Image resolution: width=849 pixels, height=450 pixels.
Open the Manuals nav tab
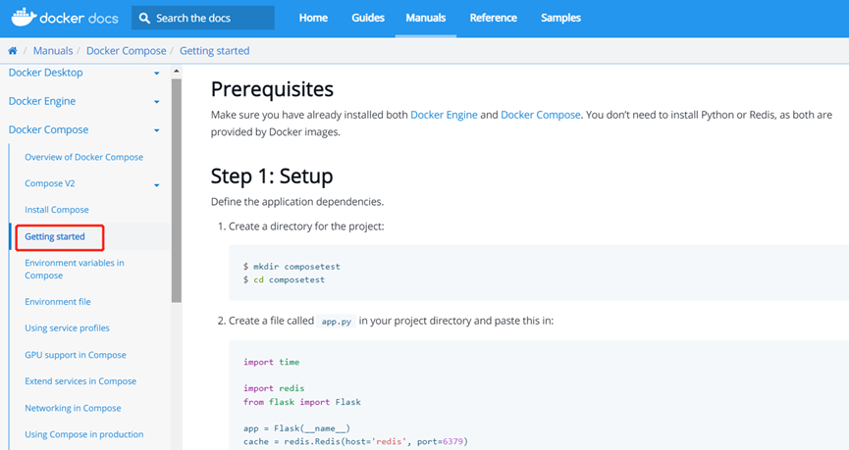[x=426, y=18]
